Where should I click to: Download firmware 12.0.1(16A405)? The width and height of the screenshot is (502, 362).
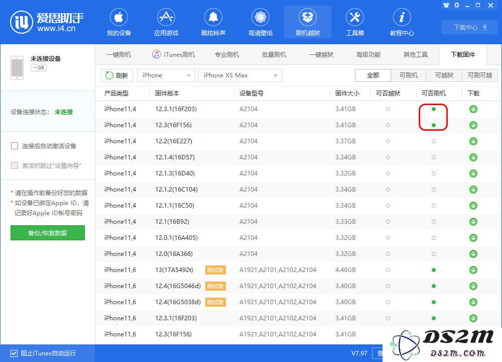coord(473,238)
